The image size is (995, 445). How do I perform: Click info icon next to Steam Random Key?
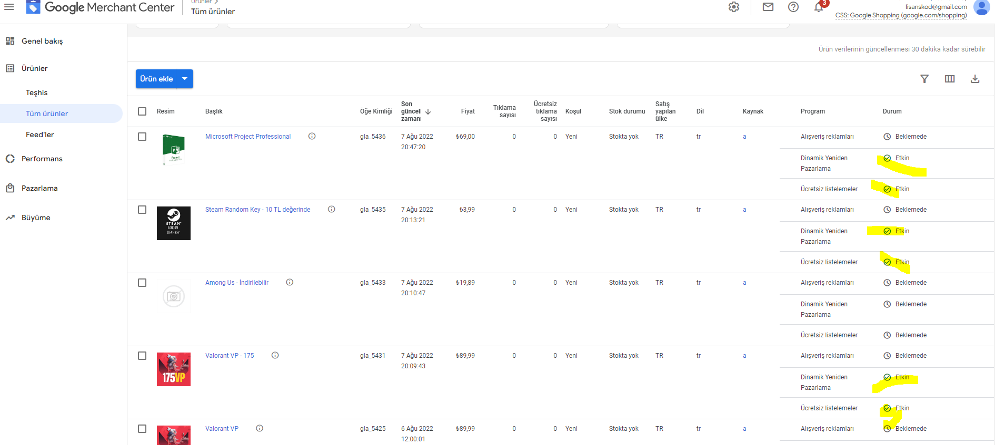tap(332, 209)
